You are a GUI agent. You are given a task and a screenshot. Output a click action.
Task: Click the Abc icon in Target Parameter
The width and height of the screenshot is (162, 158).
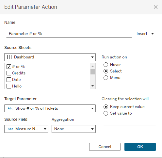coord(10,108)
